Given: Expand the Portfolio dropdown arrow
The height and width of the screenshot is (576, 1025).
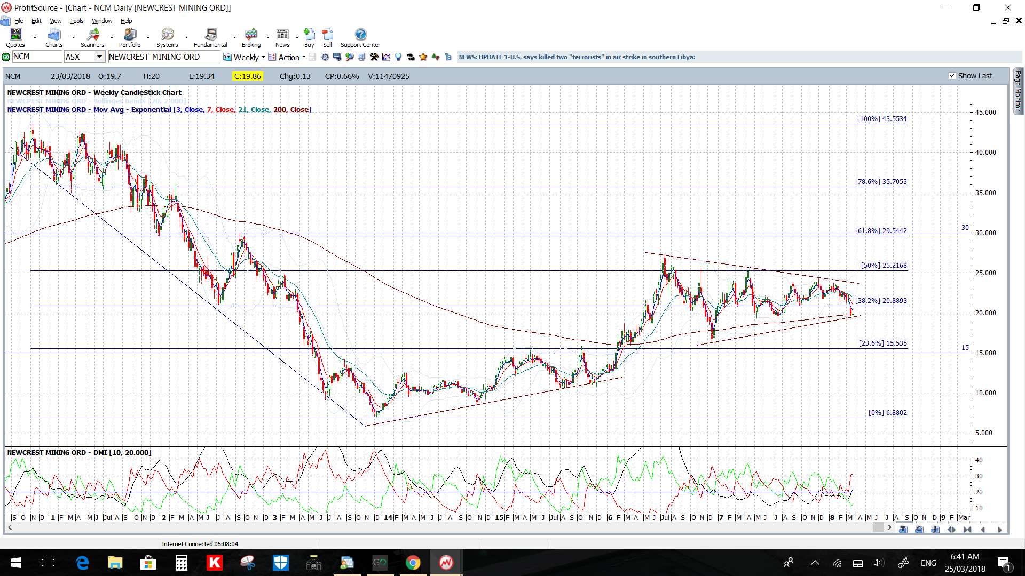Looking at the screenshot, I should point(148,38).
